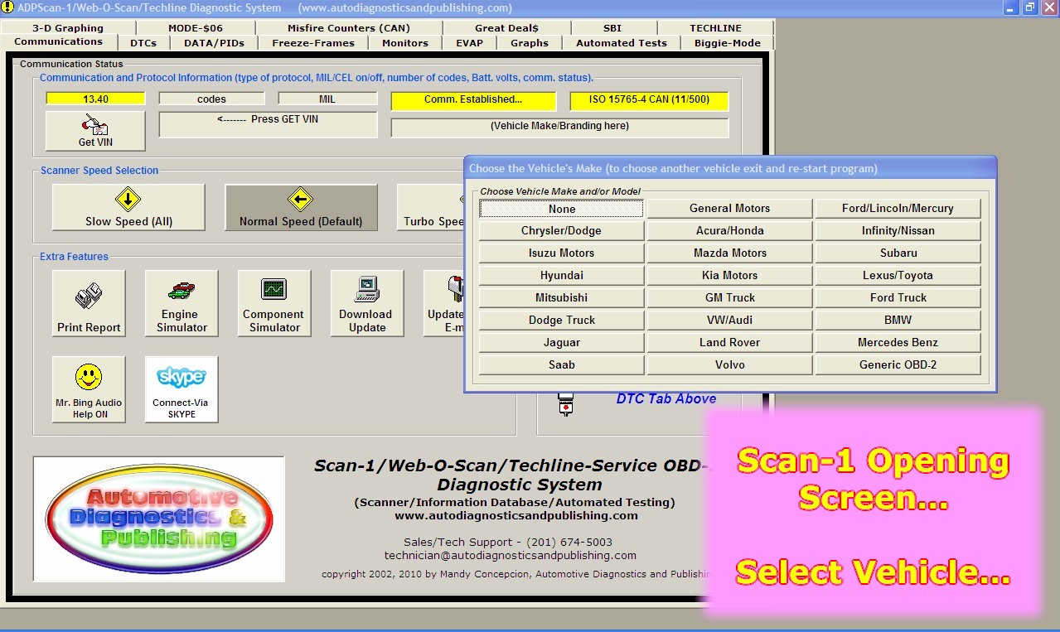Select Hyundai make
The width and height of the screenshot is (1060, 632).
562,276
